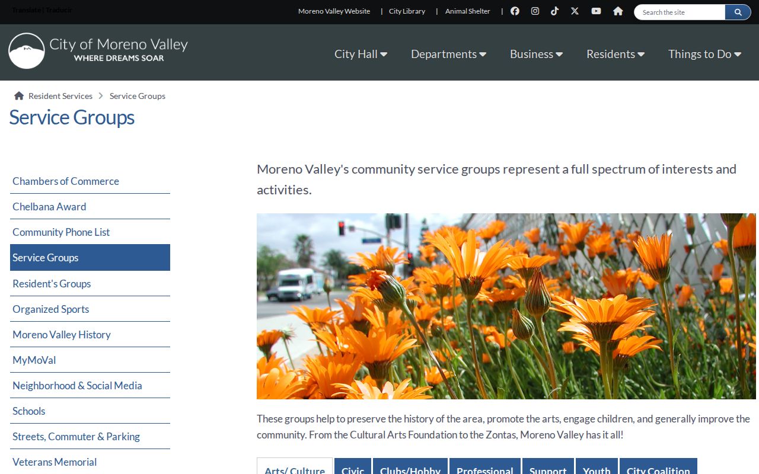
Task: Click the Service Groups breadcrumb
Action: pyautogui.click(x=138, y=96)
